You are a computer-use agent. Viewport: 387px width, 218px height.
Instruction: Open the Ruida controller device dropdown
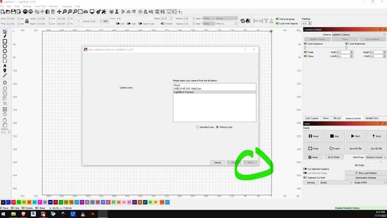370,183
